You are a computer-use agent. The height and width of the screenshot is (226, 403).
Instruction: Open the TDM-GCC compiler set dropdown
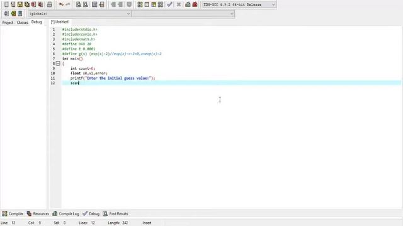tap(239, 4)
